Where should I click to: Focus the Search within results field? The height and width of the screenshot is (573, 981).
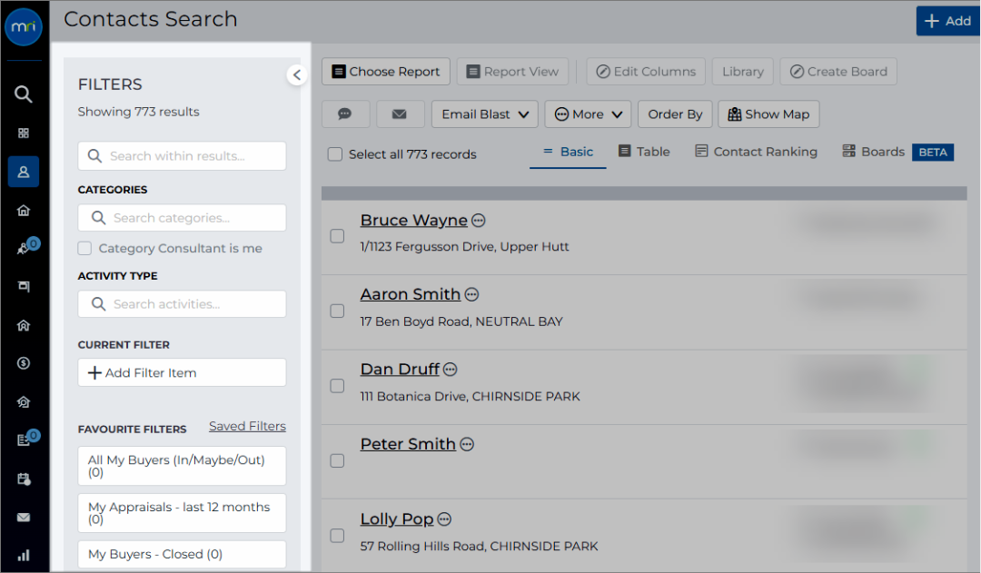pyautogui.click(x=182, y=156)
